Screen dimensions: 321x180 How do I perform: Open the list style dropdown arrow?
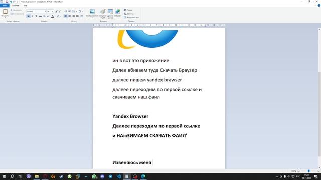(76, 11)
